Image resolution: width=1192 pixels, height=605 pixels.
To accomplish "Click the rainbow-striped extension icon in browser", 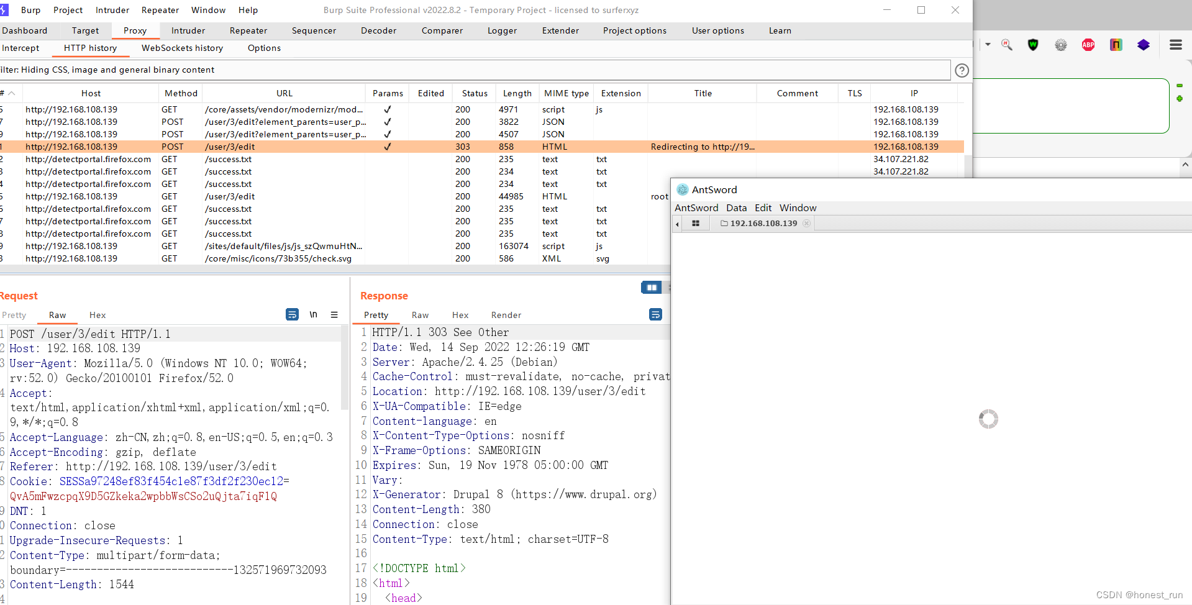I will 1116,45.
